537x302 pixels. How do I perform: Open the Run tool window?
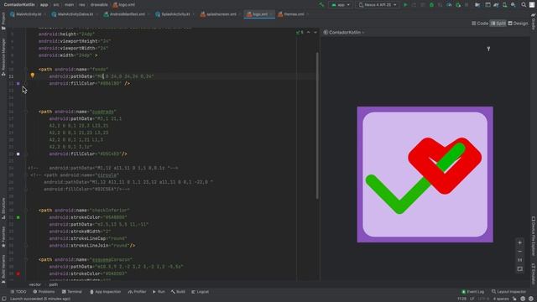click(159, 292)
